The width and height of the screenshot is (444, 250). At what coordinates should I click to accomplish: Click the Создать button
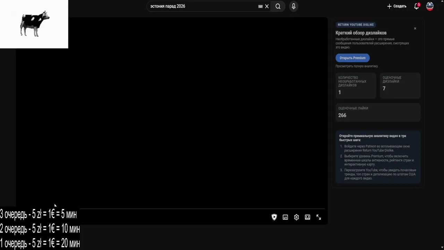396,6
